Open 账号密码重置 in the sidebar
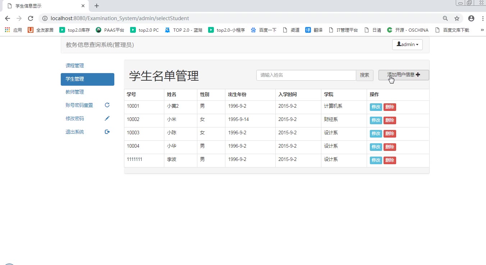The image size is (486, 265). (x=79, y=105)
